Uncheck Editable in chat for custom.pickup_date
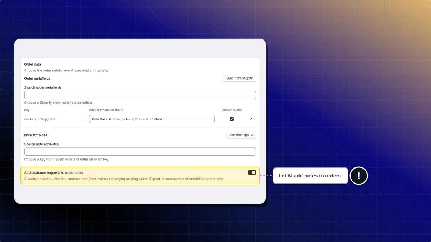This screenshot has width=431, height=242. [232, 119]
